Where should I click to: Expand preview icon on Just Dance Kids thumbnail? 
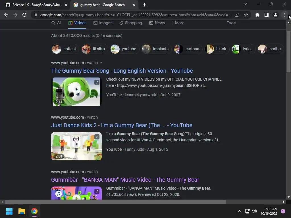pyautogui.click(x=97, y=137)
